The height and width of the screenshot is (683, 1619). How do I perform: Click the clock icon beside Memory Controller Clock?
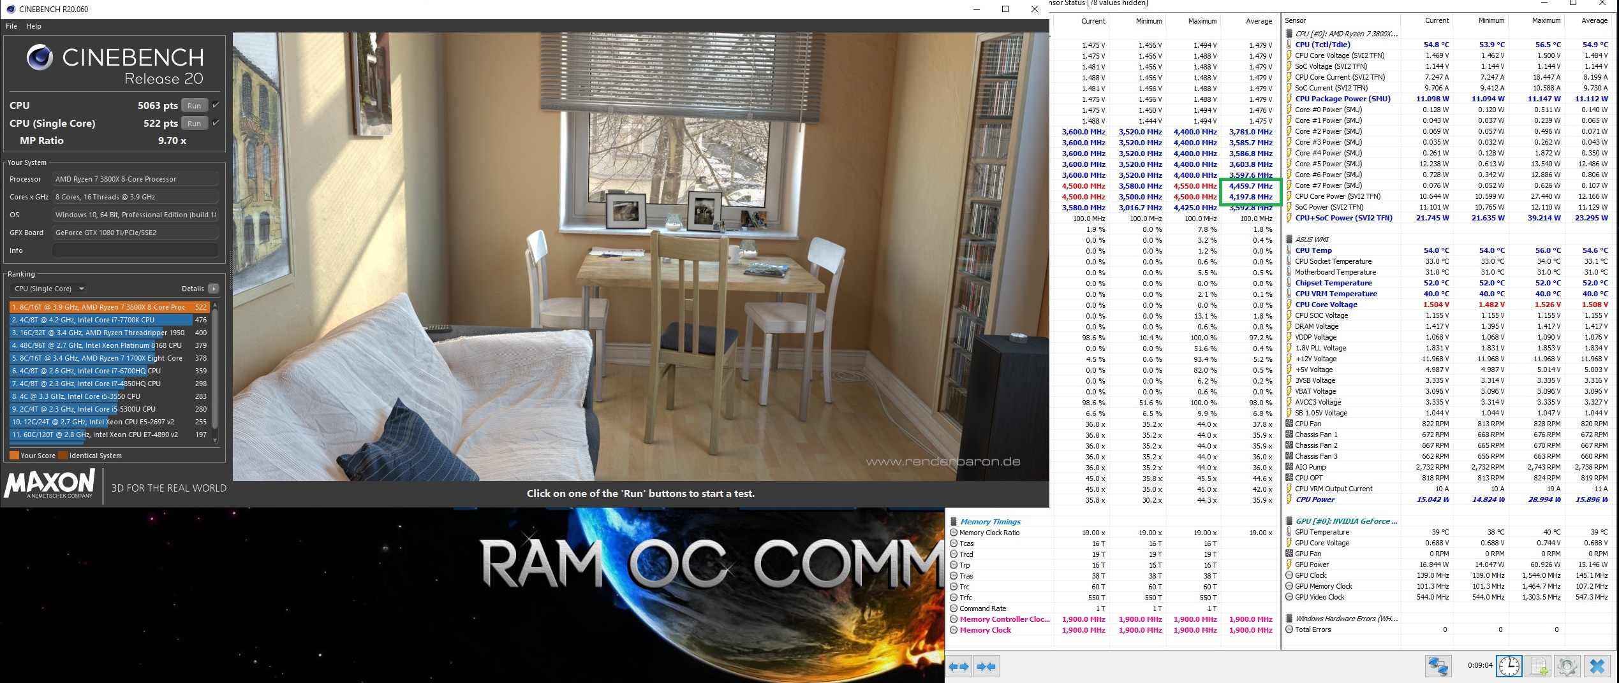click(954, 619)
